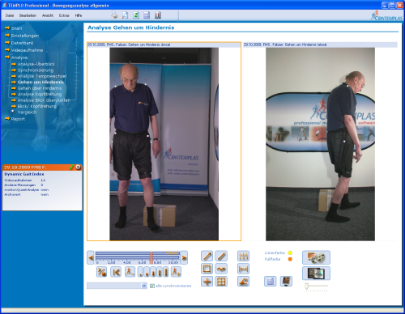Open the data table sheet icon
The width and height of the screenshot is (405, 314).
coord(271,282)
